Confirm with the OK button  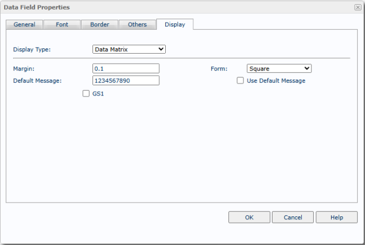coord(249,217)
